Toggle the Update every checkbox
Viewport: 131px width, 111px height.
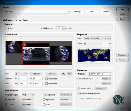42,28
